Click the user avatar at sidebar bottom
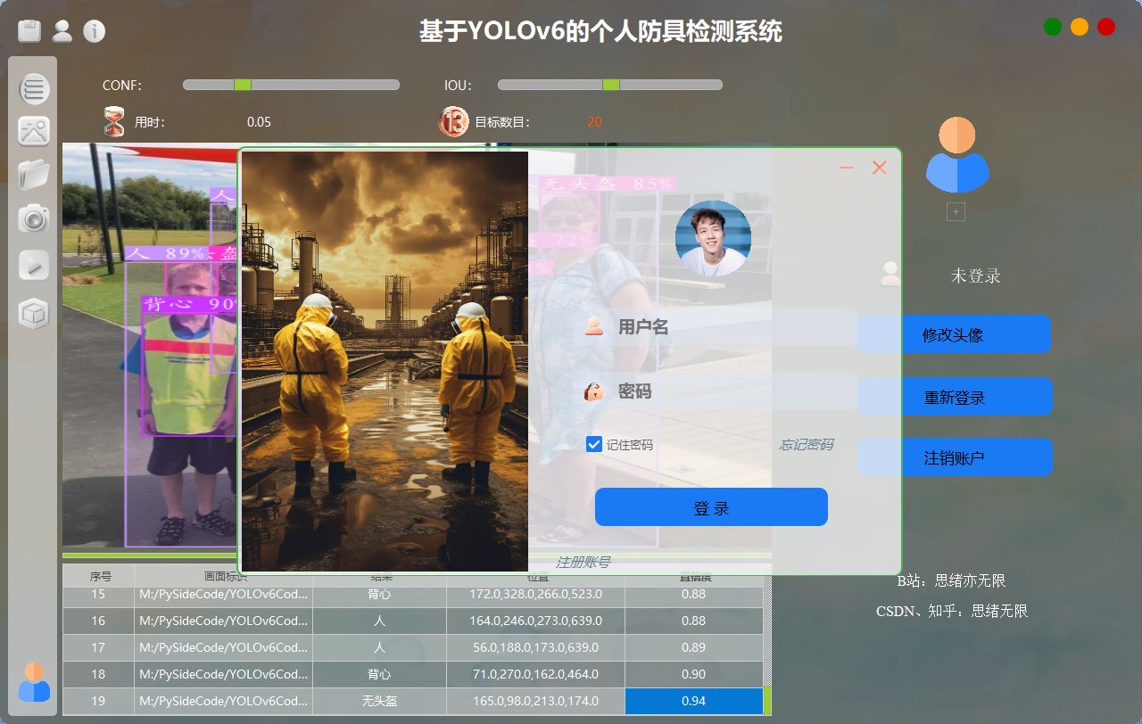The height and width of the screenshot is (724, 1142). click(x=34, y=682)
